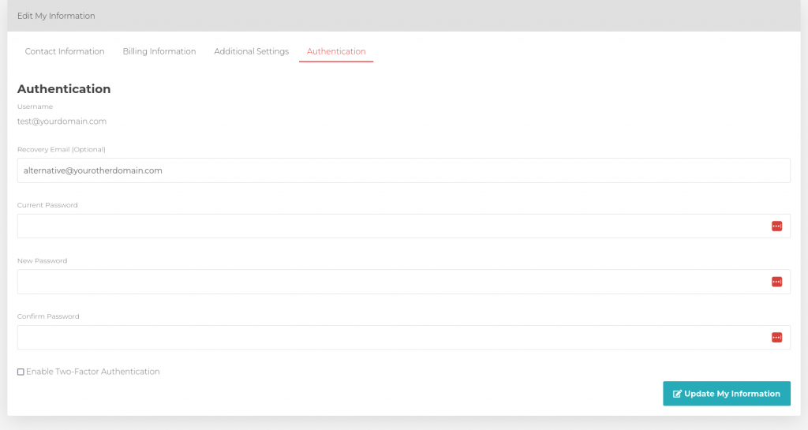808x430 pixels.
Task: Click the 'Edit My Information' panel header
Action: pos(56,16)
